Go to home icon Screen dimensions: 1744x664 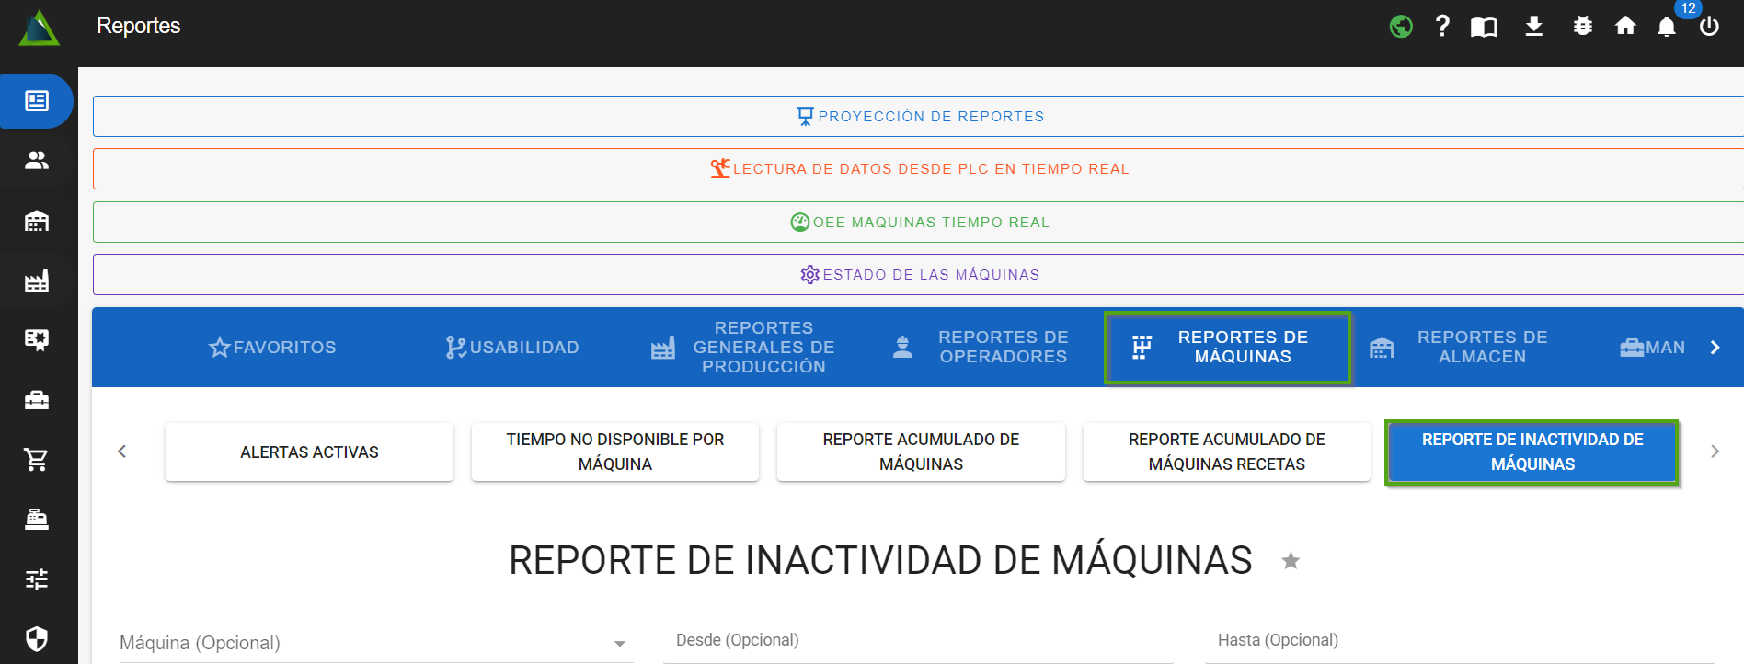pyautogui.click(x=1625, y=27)
